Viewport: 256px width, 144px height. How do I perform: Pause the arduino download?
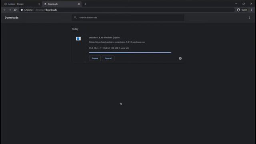coord(95,58)
